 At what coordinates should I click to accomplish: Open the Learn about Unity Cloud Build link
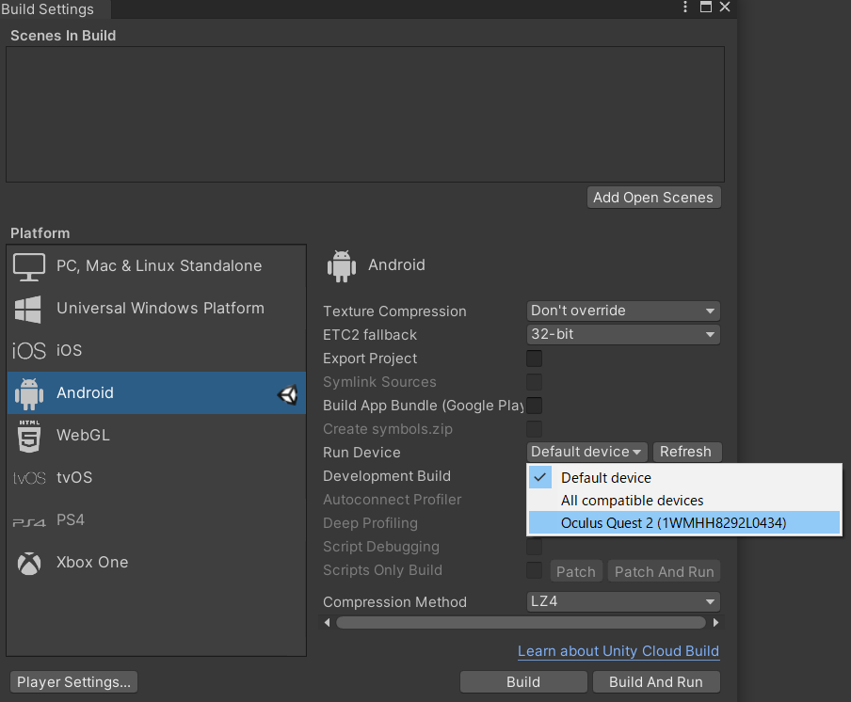(x=618, y=651)
